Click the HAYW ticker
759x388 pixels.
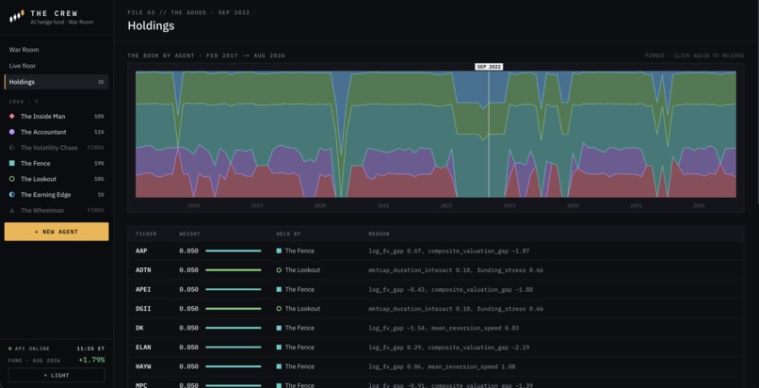click(x=143, y=366)
